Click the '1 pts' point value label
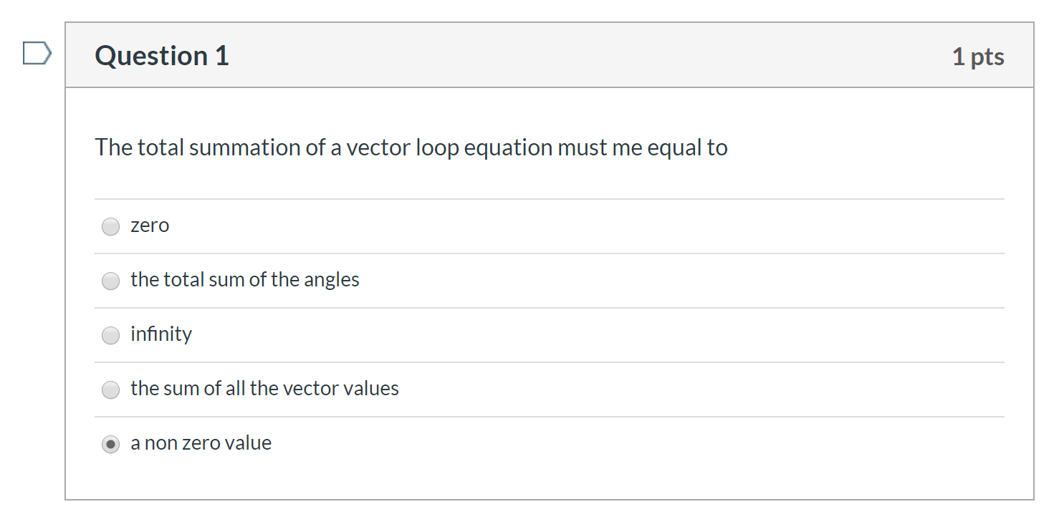 (979, 55)
